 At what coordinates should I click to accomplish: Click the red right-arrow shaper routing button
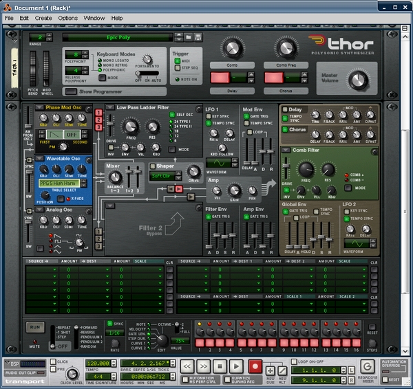(179, 189)
